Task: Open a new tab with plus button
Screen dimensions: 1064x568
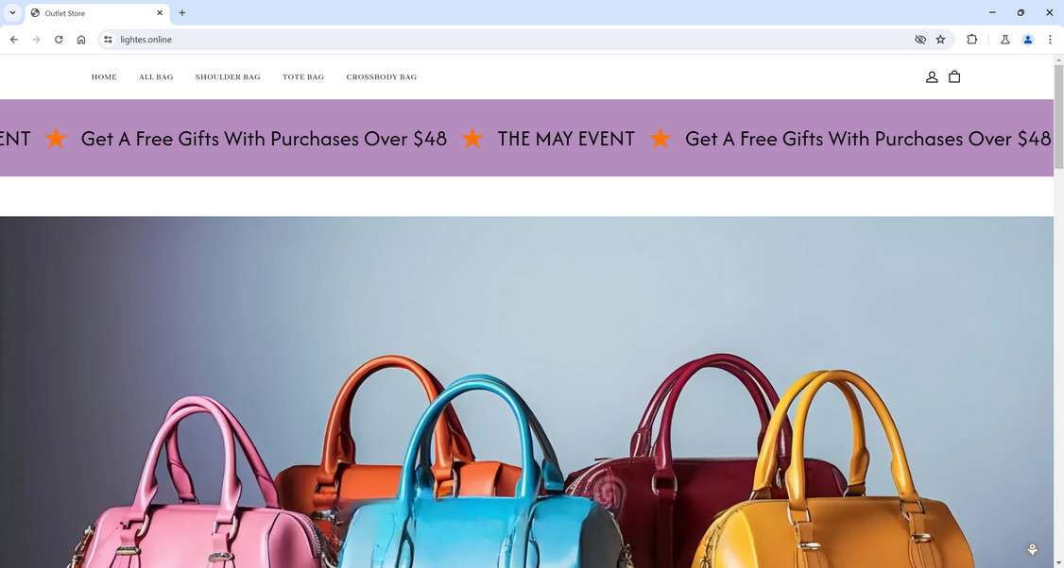Action: pos(181,12)
